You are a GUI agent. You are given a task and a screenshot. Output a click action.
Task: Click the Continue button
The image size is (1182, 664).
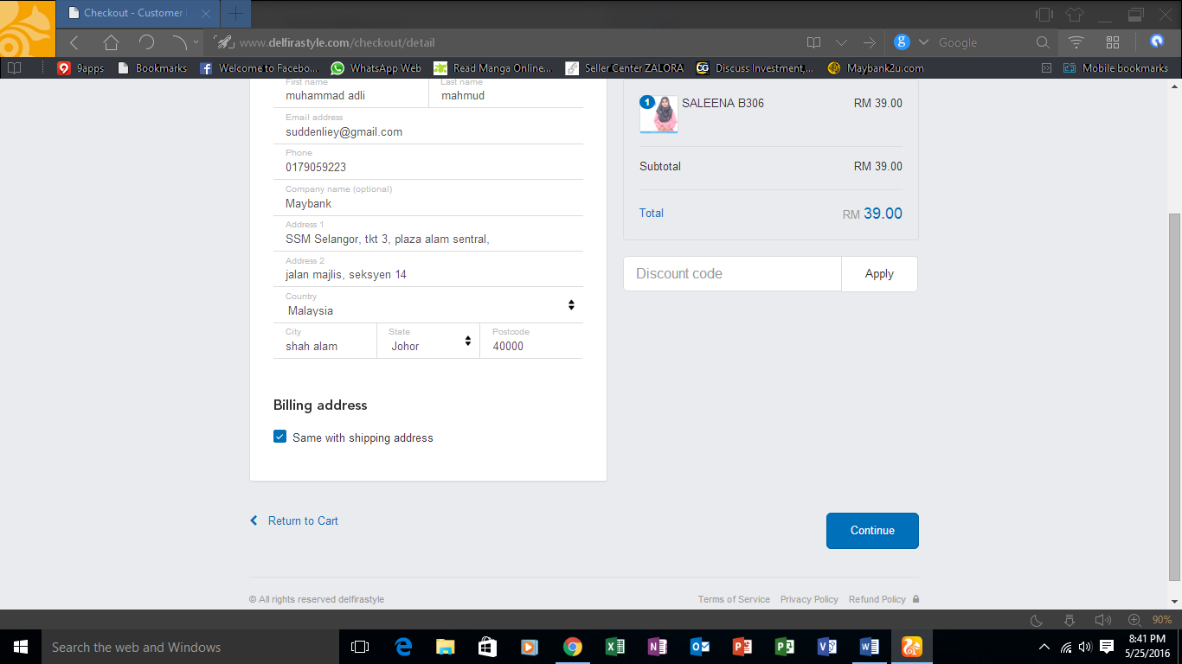[x=872, y=530]
